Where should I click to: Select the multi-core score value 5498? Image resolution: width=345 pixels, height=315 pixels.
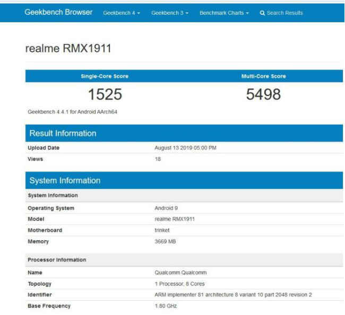point(263,94)
